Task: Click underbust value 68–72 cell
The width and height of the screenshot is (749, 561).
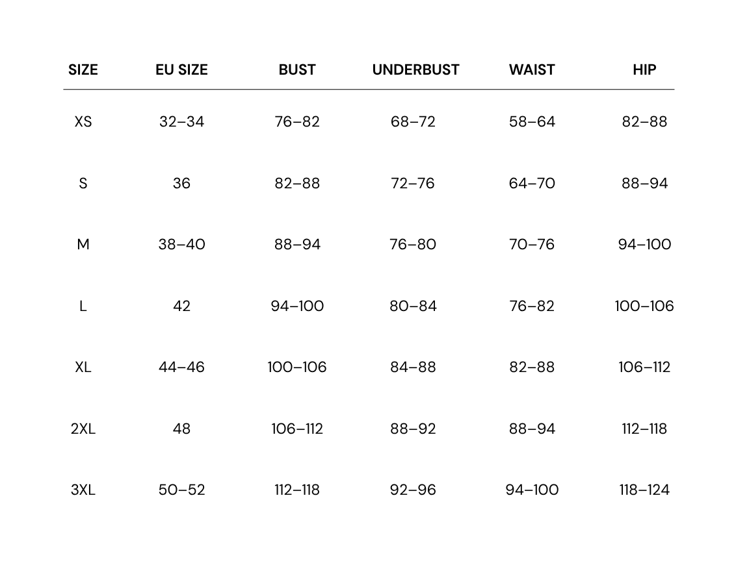Action: pyautogui.click(x=414, y=121)
